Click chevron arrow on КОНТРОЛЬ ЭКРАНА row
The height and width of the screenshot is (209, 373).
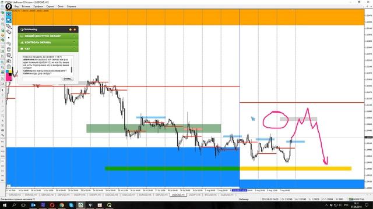pyautogui.click(x=74, y=42)
